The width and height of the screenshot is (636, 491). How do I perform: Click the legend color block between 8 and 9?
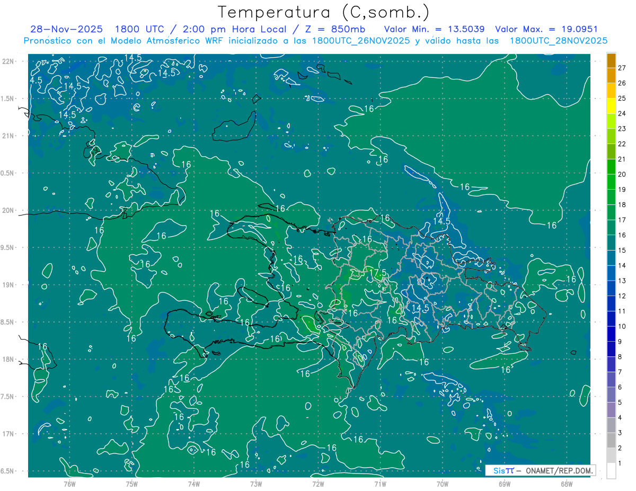tap(611, 350)
